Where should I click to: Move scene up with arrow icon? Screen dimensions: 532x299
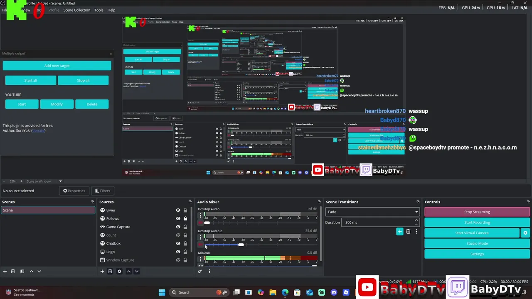[x=31, y=271]
